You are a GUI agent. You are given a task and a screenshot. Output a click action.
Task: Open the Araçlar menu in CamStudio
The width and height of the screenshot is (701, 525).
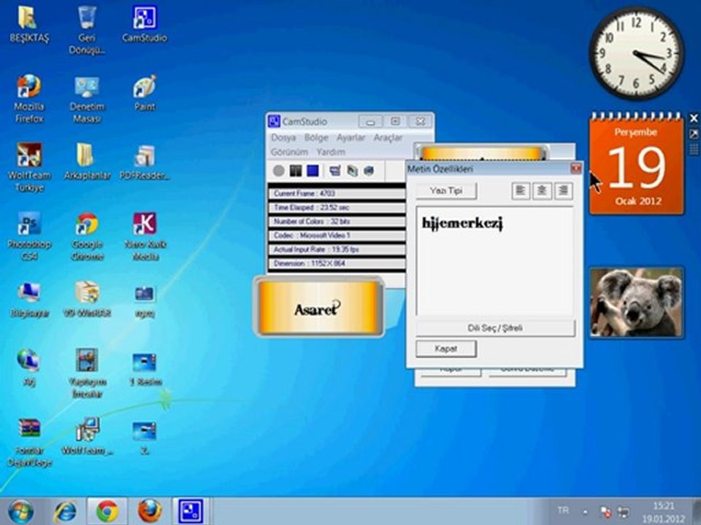pos(388,138)
